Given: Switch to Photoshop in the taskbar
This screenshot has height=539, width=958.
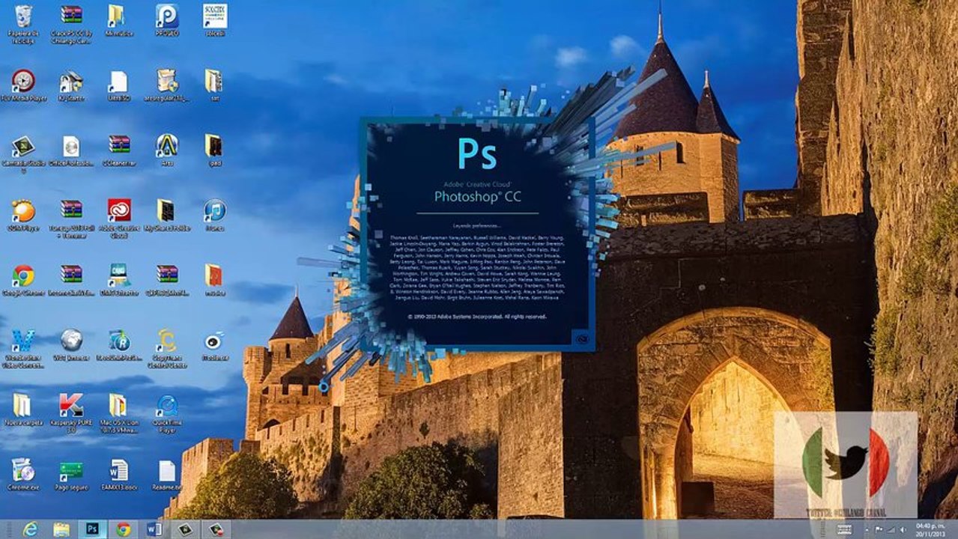Looking at the screenshot, I should [92, 529].
